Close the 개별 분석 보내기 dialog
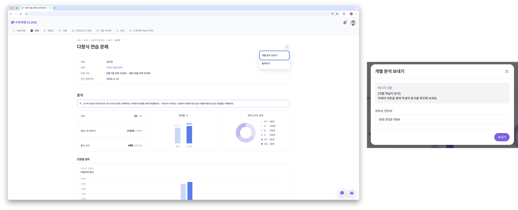 coord(507,72)
